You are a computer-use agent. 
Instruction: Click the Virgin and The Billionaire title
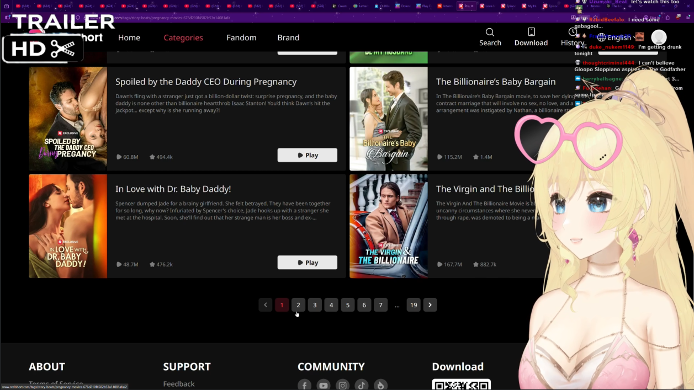486,189
